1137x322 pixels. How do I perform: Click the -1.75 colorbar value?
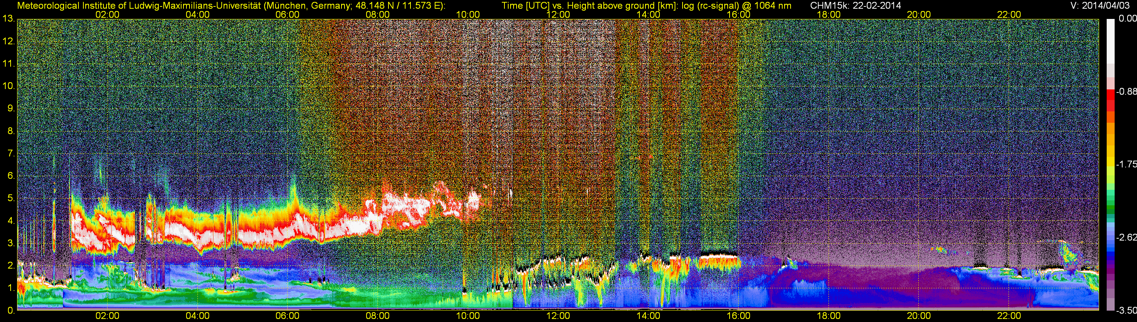click(x=1126, y=164)
